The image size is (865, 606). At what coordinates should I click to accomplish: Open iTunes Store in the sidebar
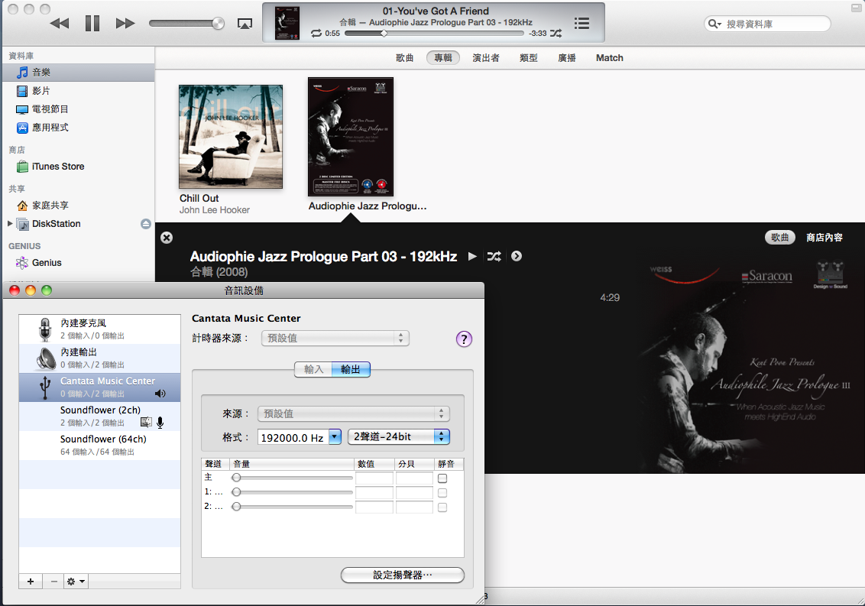78,166
